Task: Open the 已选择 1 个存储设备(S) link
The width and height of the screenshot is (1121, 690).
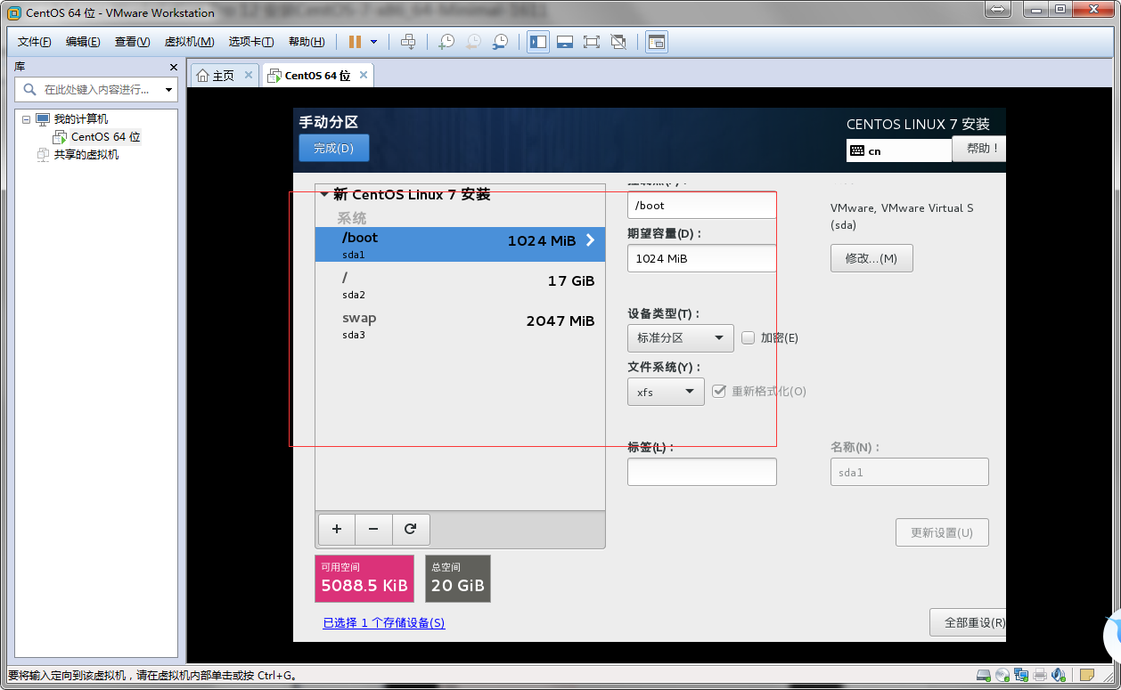Action: (x=384, y=623)
